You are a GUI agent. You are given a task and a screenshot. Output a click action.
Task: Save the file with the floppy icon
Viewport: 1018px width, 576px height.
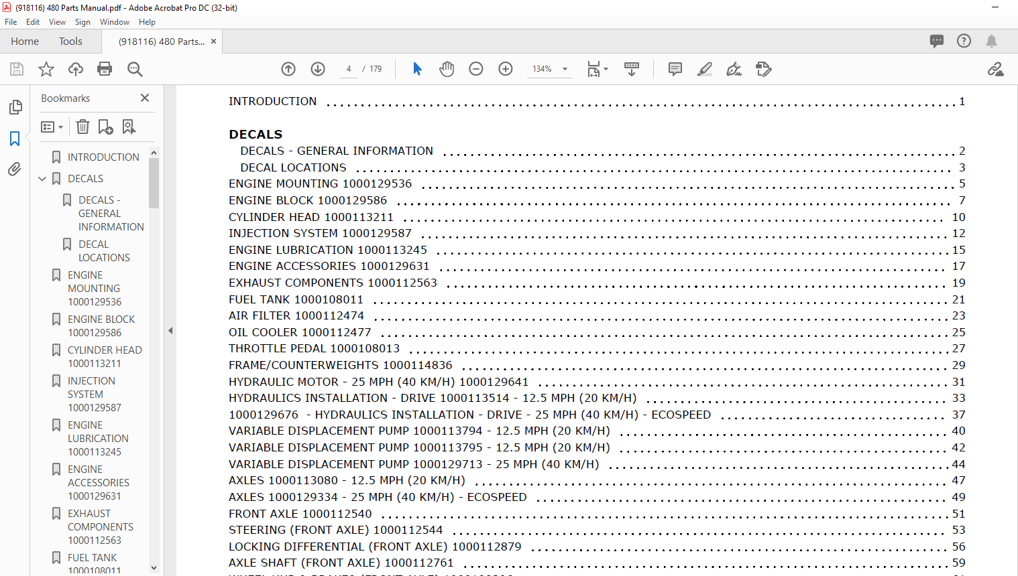[x=17, y=69]
